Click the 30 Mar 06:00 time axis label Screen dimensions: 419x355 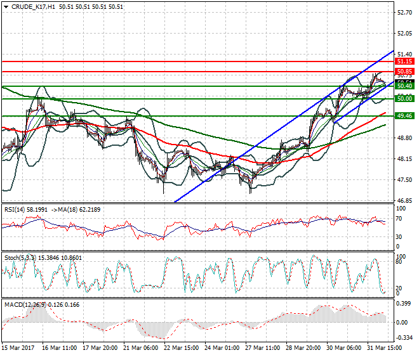click(343, 348)
